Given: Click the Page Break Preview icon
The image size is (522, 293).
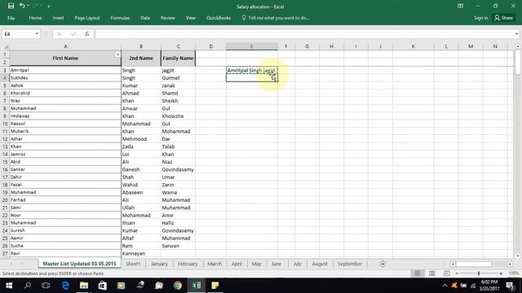Looking at the screenshot, I should [x=446, y=273].
